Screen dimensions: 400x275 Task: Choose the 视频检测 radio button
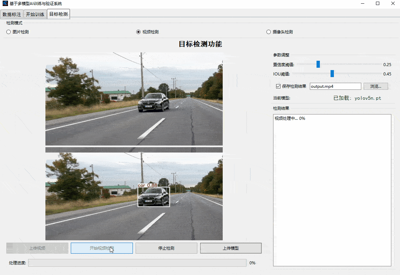pyautogui.click(x=148, y=32)
